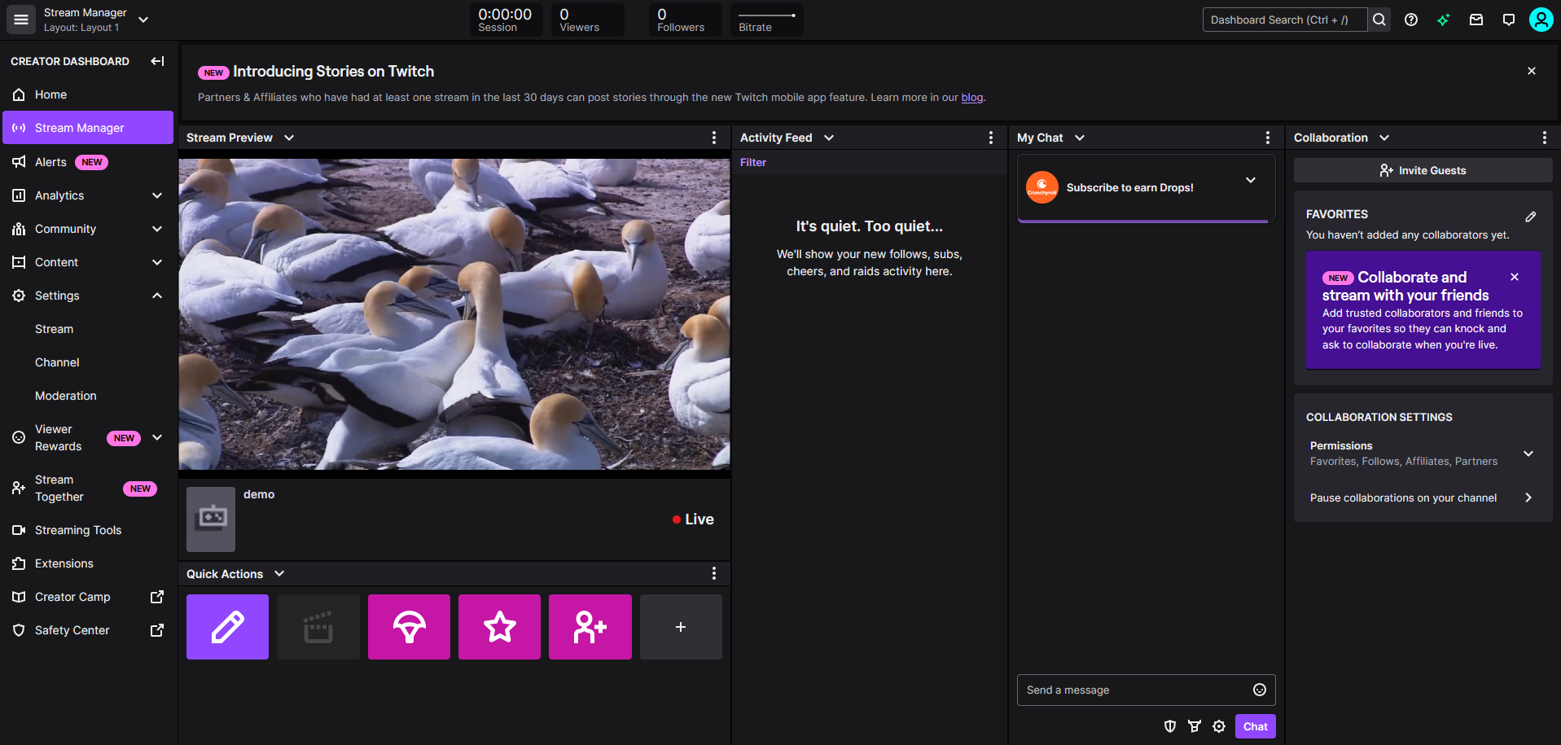Screen dimensions: 1561x745
Task: Open the My Chat panel dropdown
Action: point(1080,138)
